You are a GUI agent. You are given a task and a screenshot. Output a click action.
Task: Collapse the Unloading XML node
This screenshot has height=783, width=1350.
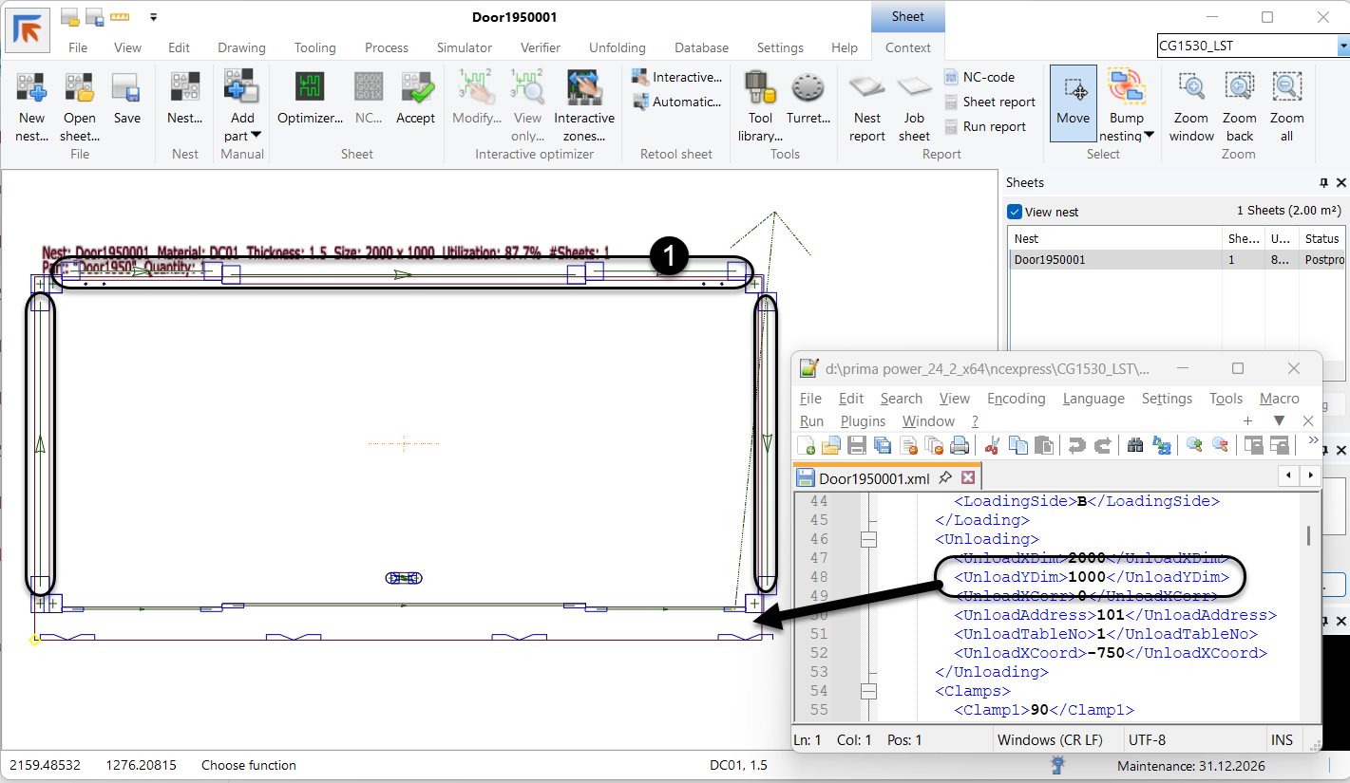(x=867, y=539)
